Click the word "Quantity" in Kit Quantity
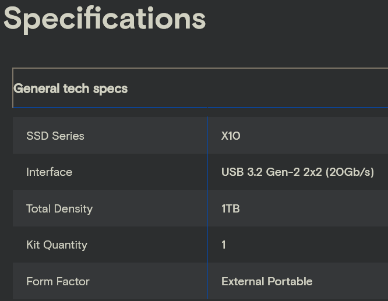Viewport: 388px width, 301px height. tap(66, 245)
